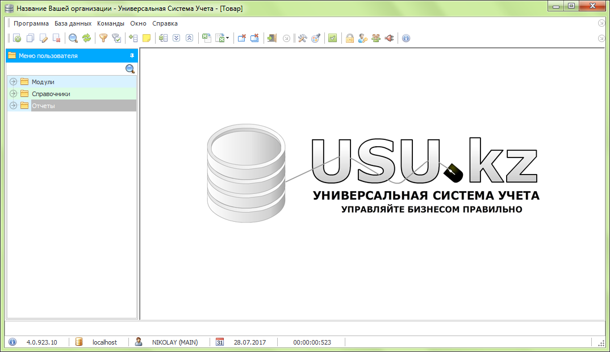Click the close all windows icon
This screenshot has width=610, height=352.
(255, 38)
